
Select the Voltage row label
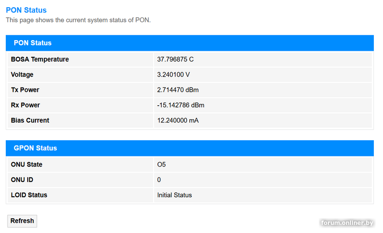[22, 75]
